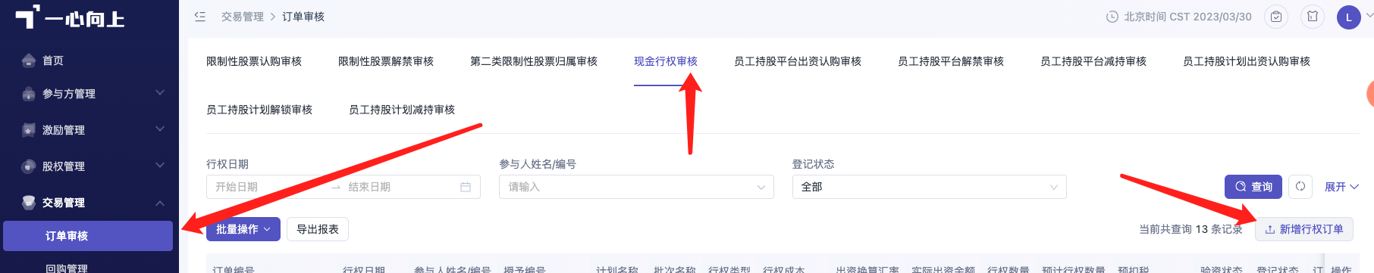Screen dimensions: 1374x273
Task: Open the clipboard task icon in header
Action: click(1276, 17)
